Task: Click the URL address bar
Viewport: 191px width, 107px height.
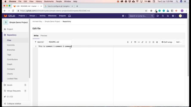Action: click(x=80, y=11)
